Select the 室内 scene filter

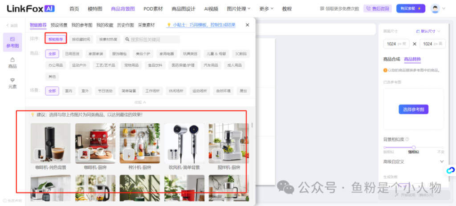pos(68,91)
